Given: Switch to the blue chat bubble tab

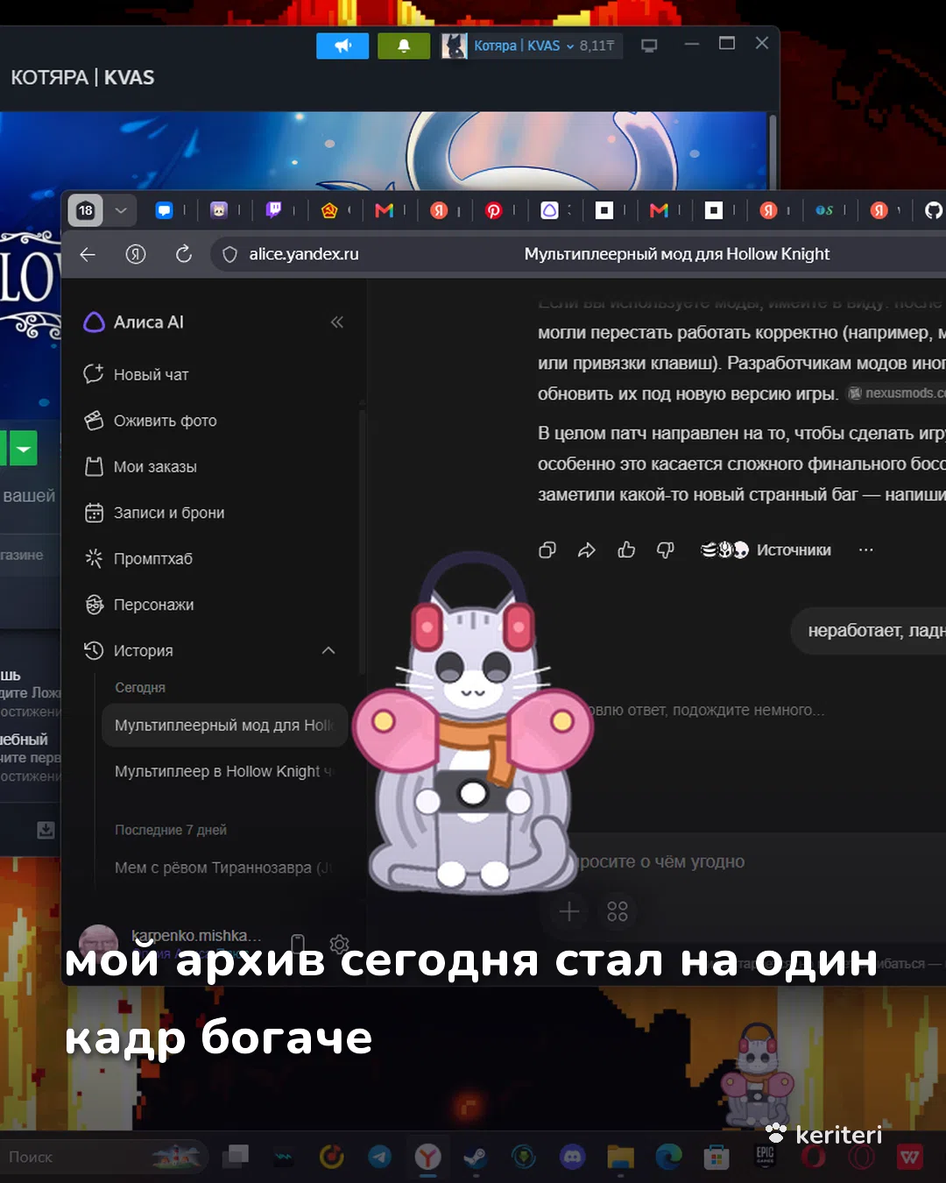Looking at the screenshot, I should [164, 210].
